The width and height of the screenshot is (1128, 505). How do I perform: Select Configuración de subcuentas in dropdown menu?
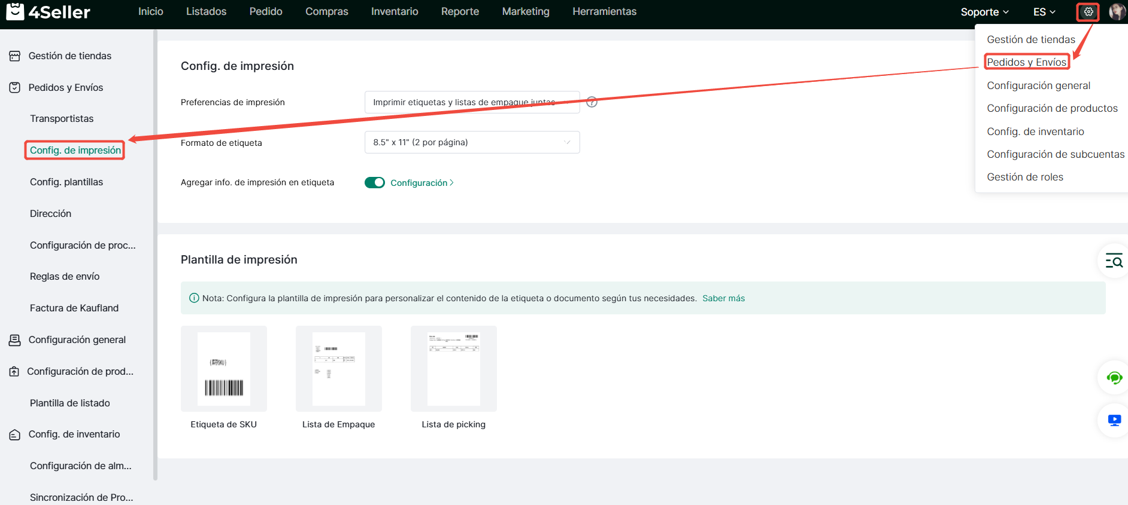[1056, 154]
